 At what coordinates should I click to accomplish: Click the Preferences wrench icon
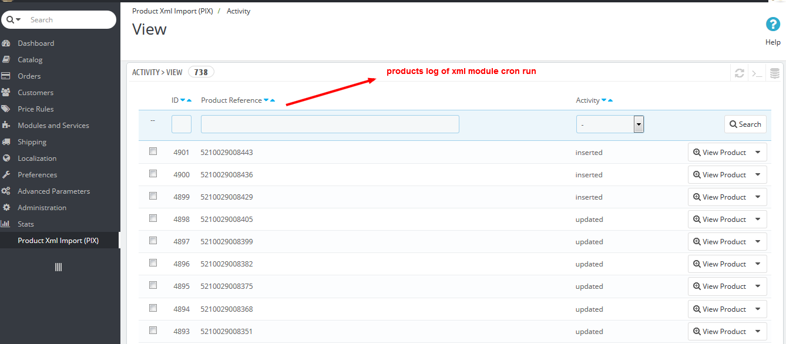pyautogui.click(x=6, y=175)
